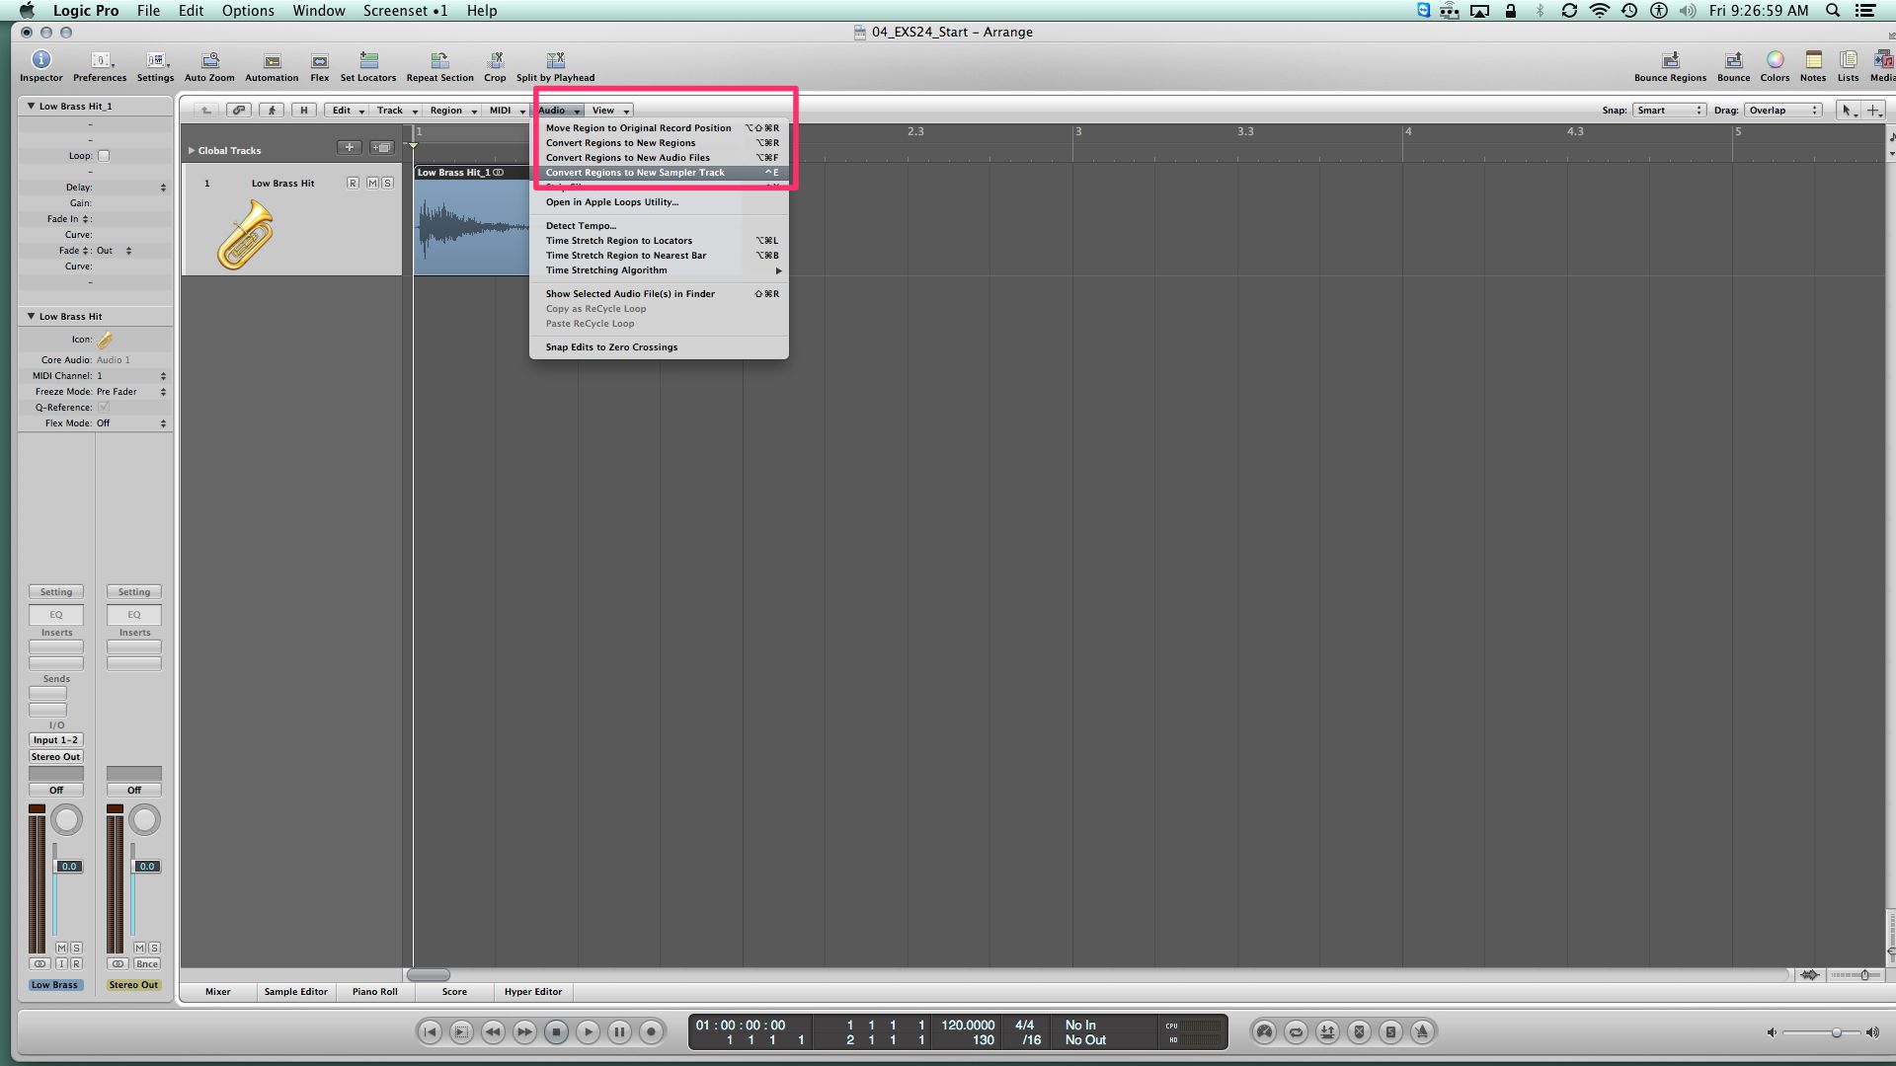The height and width of the screenshot is (1066, 1896).
Task: Open the Freeze Mode Pre Fader dropdown
Action: pyautogui.click(x=131, y=392)
